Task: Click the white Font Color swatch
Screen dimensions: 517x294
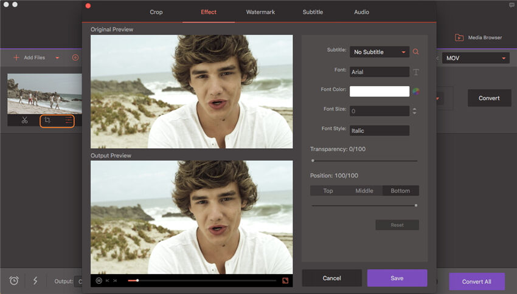Action: click(380, 92)
